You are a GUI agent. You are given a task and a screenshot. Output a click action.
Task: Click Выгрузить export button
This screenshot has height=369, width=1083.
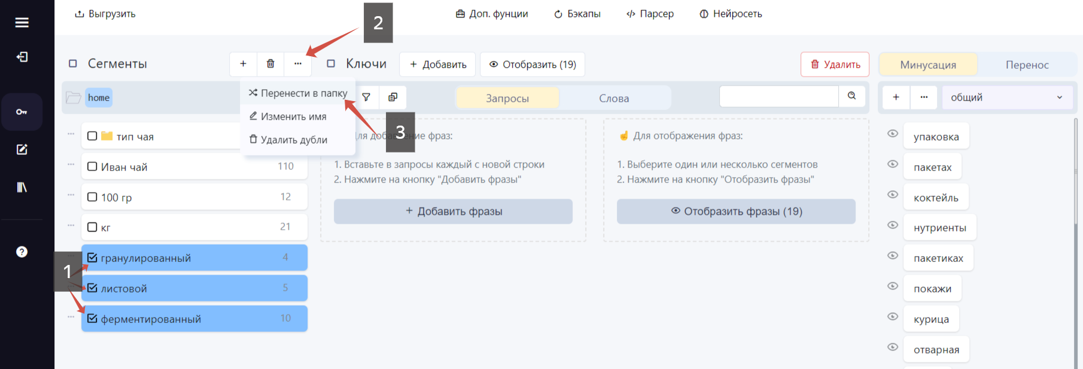pos(105,14)
